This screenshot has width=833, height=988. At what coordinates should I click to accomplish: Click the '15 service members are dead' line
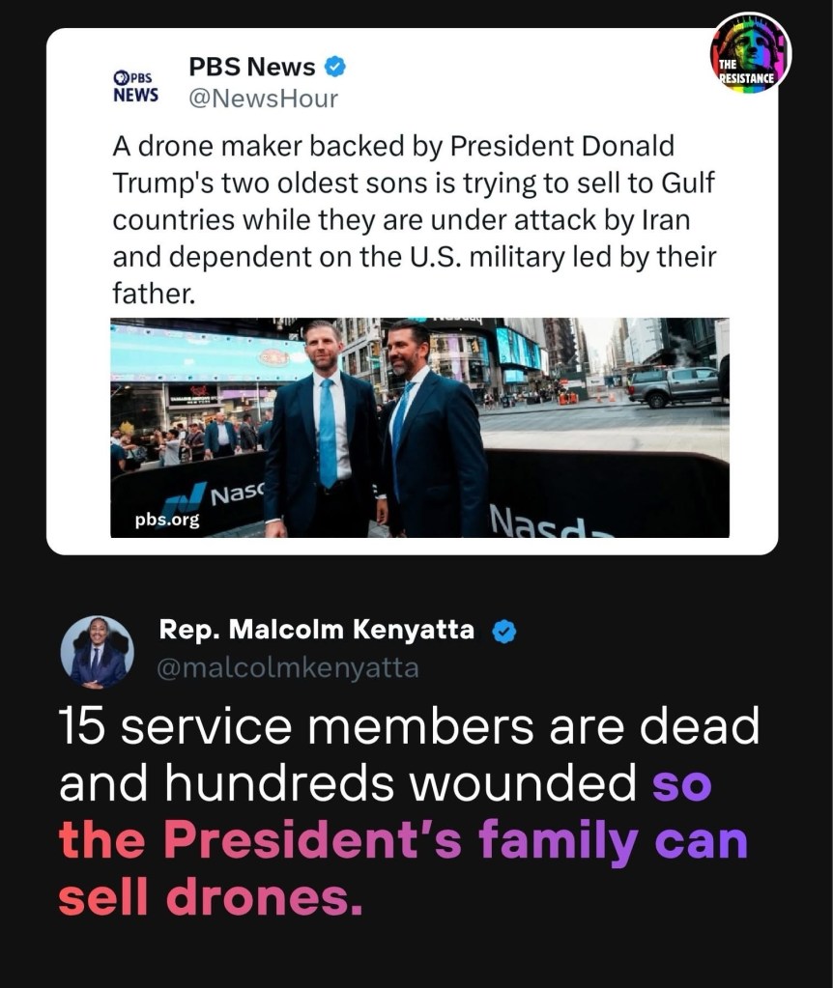pos(408,727)
